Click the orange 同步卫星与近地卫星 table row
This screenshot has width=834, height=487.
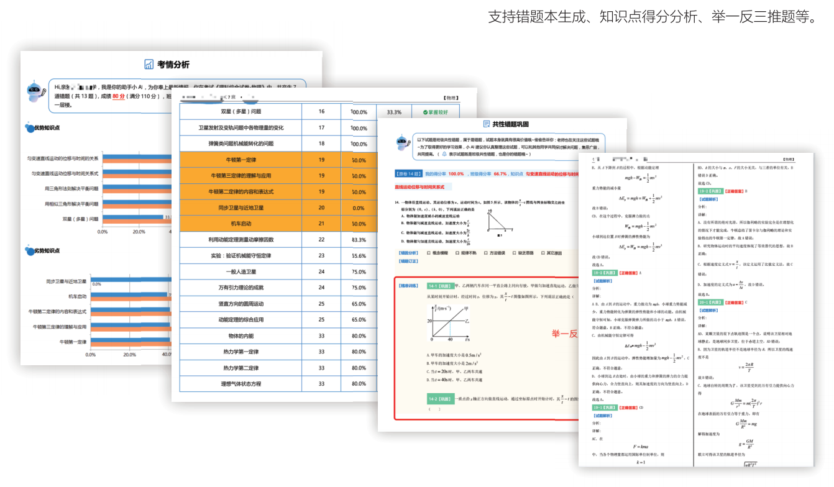pos(278,208)
